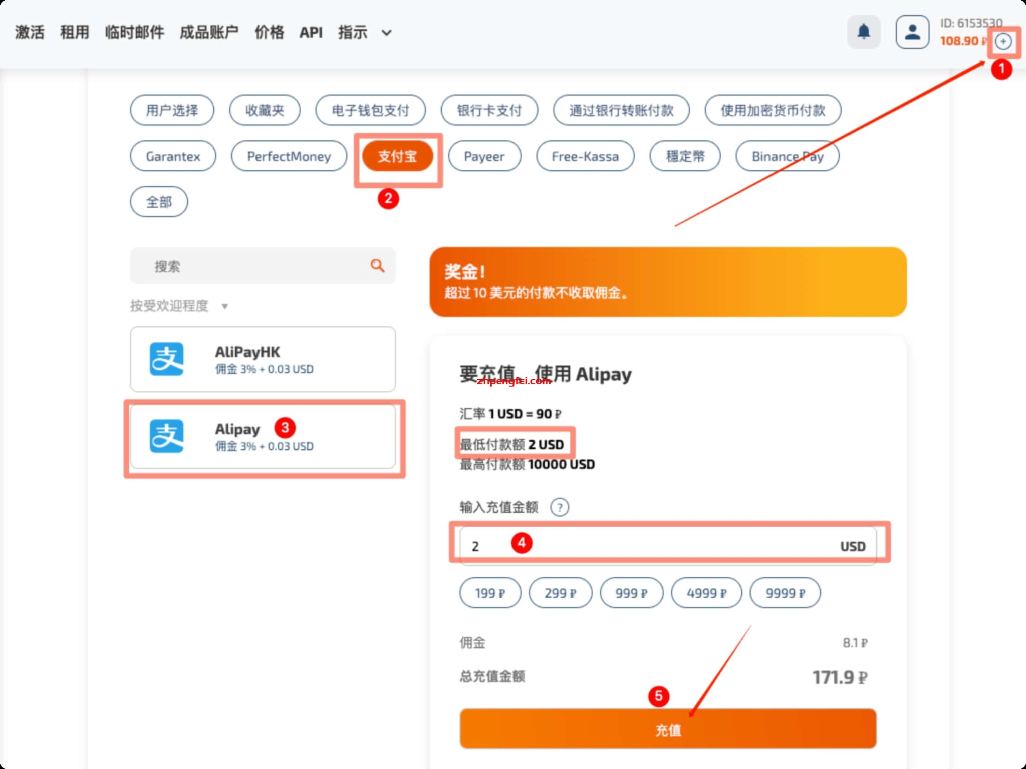Choose the 999 ₽ preset amount

coord(631,593)
